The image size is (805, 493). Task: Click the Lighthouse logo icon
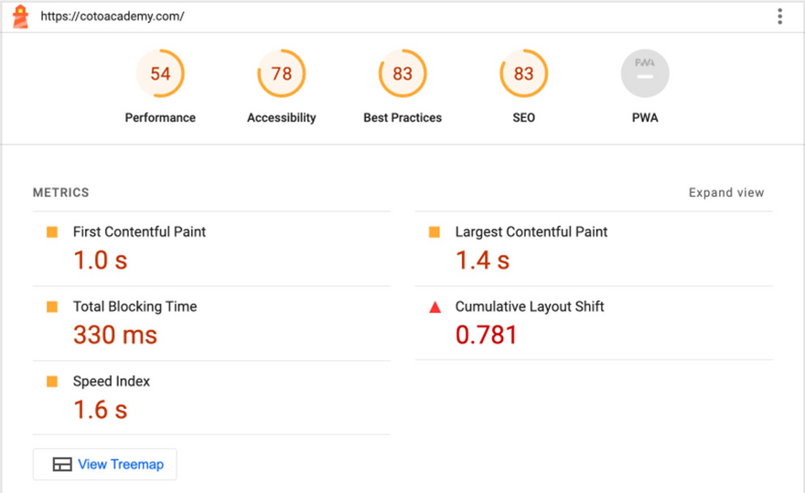(20, 16)
